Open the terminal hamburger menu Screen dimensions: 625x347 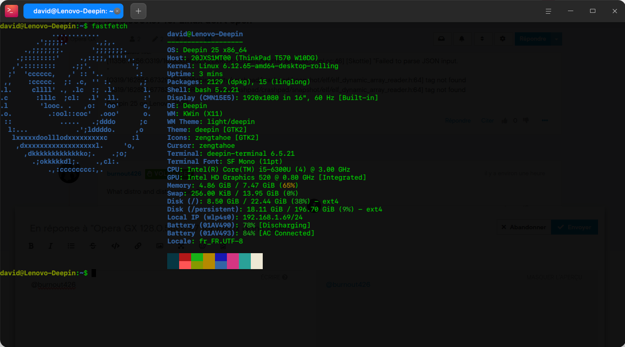(x=548, y=11)
